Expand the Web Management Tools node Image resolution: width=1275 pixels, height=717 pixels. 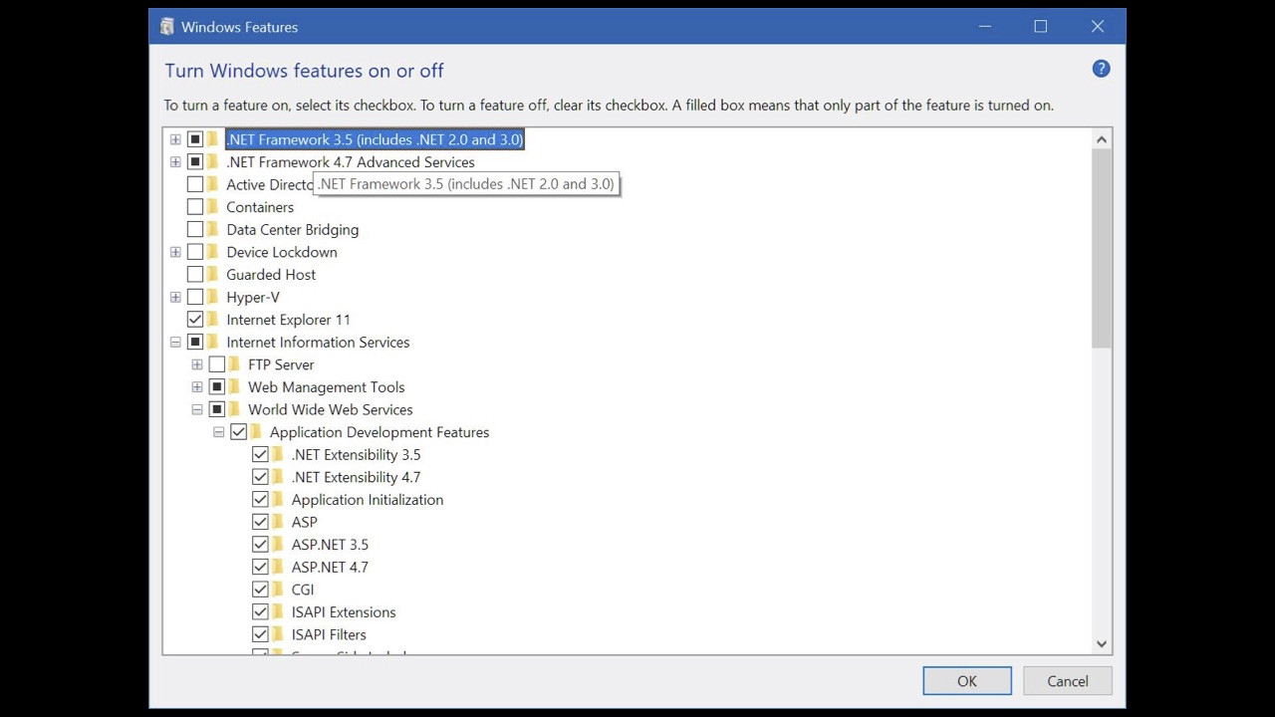pyautogui.click(x=197, y=387)
